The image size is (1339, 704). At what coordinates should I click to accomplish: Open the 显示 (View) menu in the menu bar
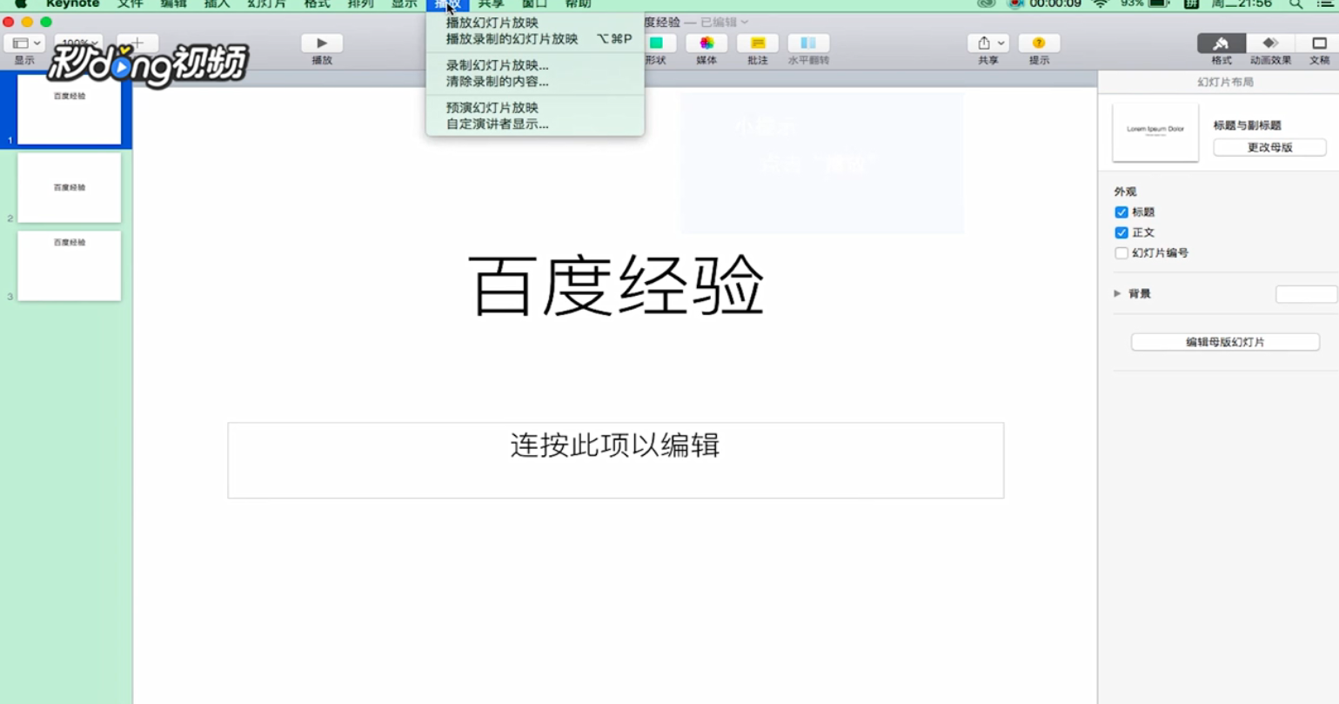[404, 4]
